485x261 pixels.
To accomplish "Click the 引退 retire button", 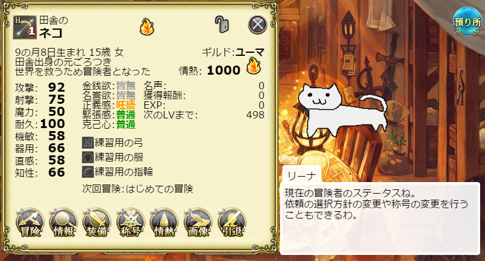I will [232, 223].
